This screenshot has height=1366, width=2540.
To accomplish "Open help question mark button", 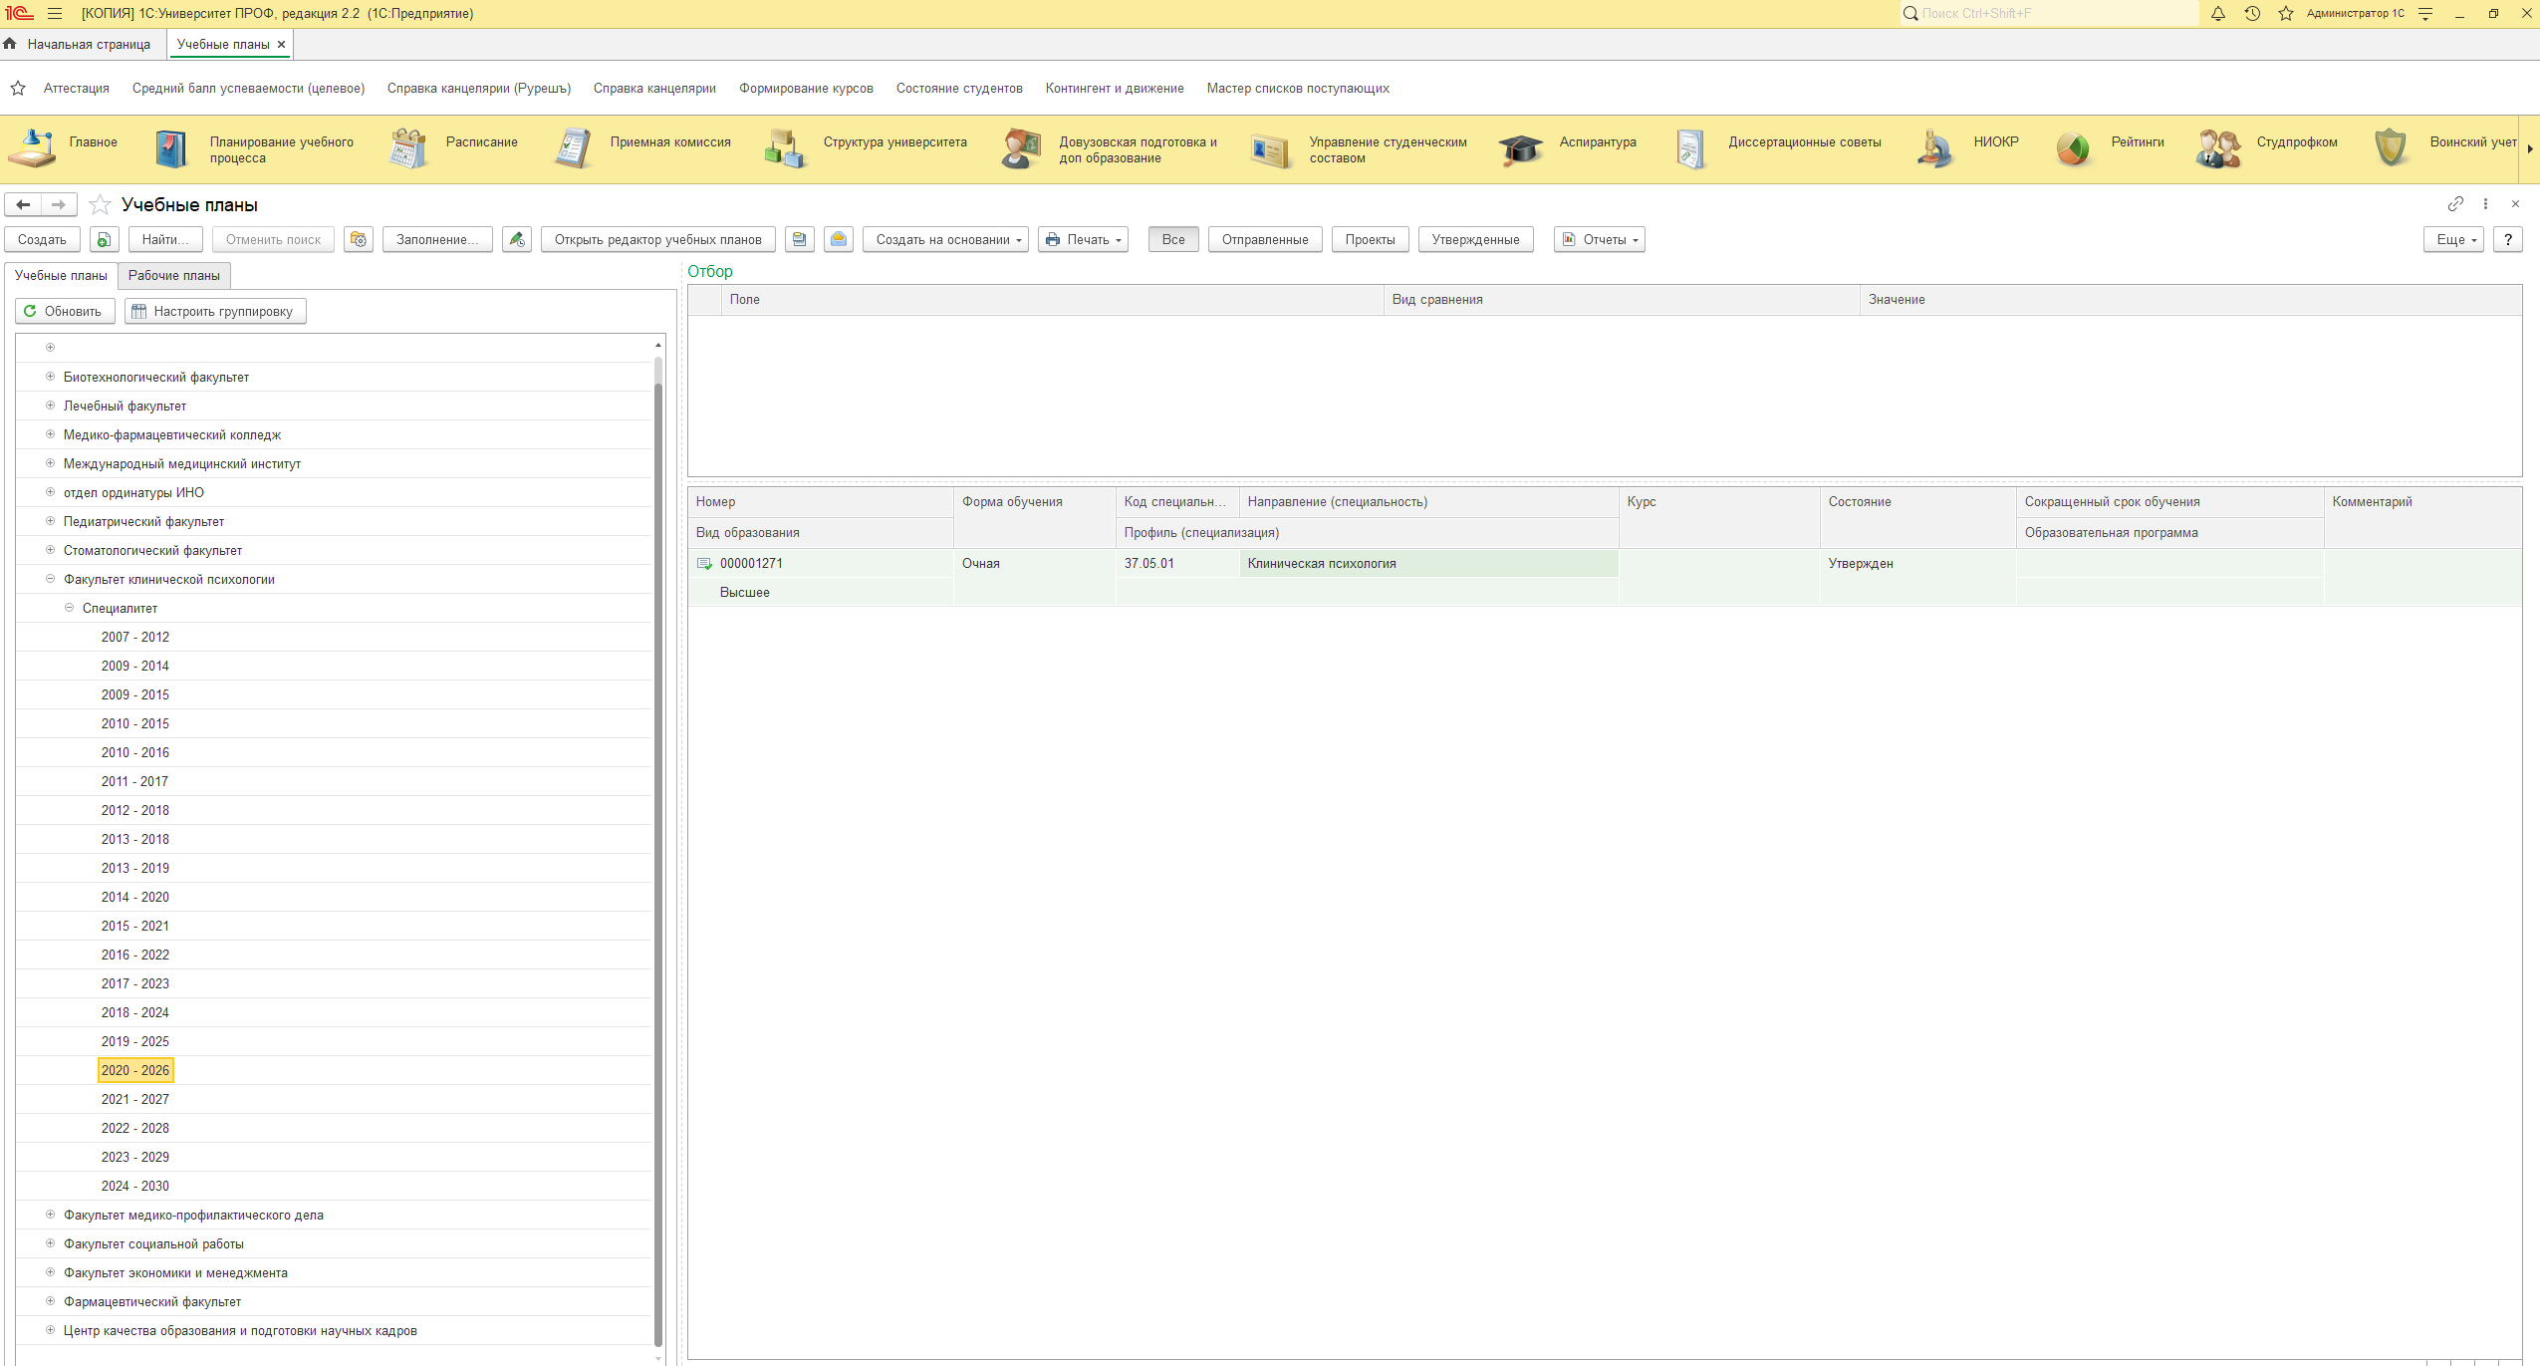I will tap(2507, 239).
